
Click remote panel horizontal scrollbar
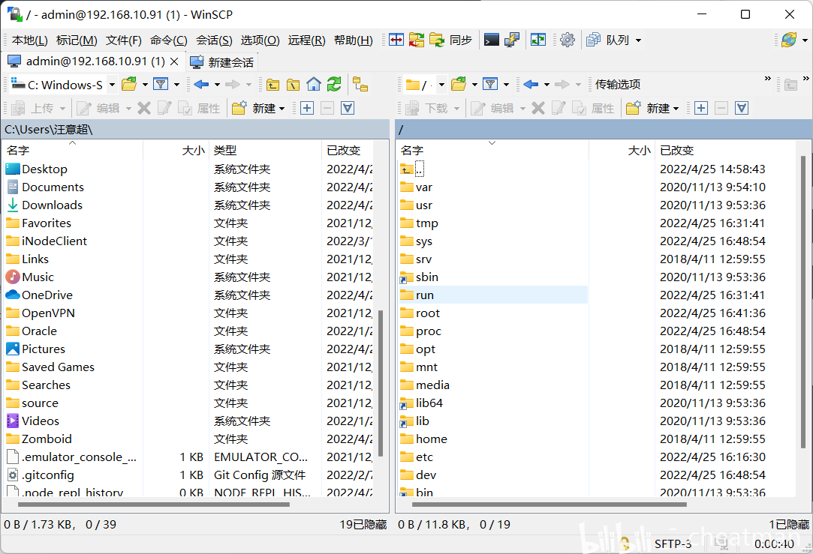(550, 504)
